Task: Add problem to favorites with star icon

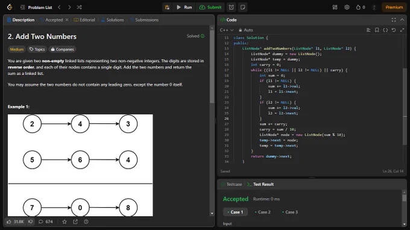Action: click(x=65, y=222)
